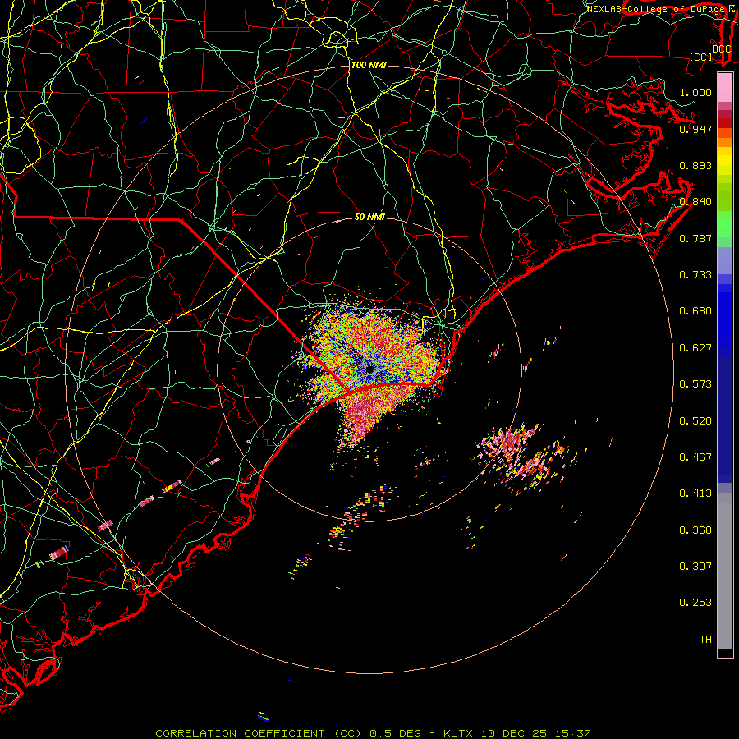Click the '100 NMI' range ring label

tap(369, 65)
